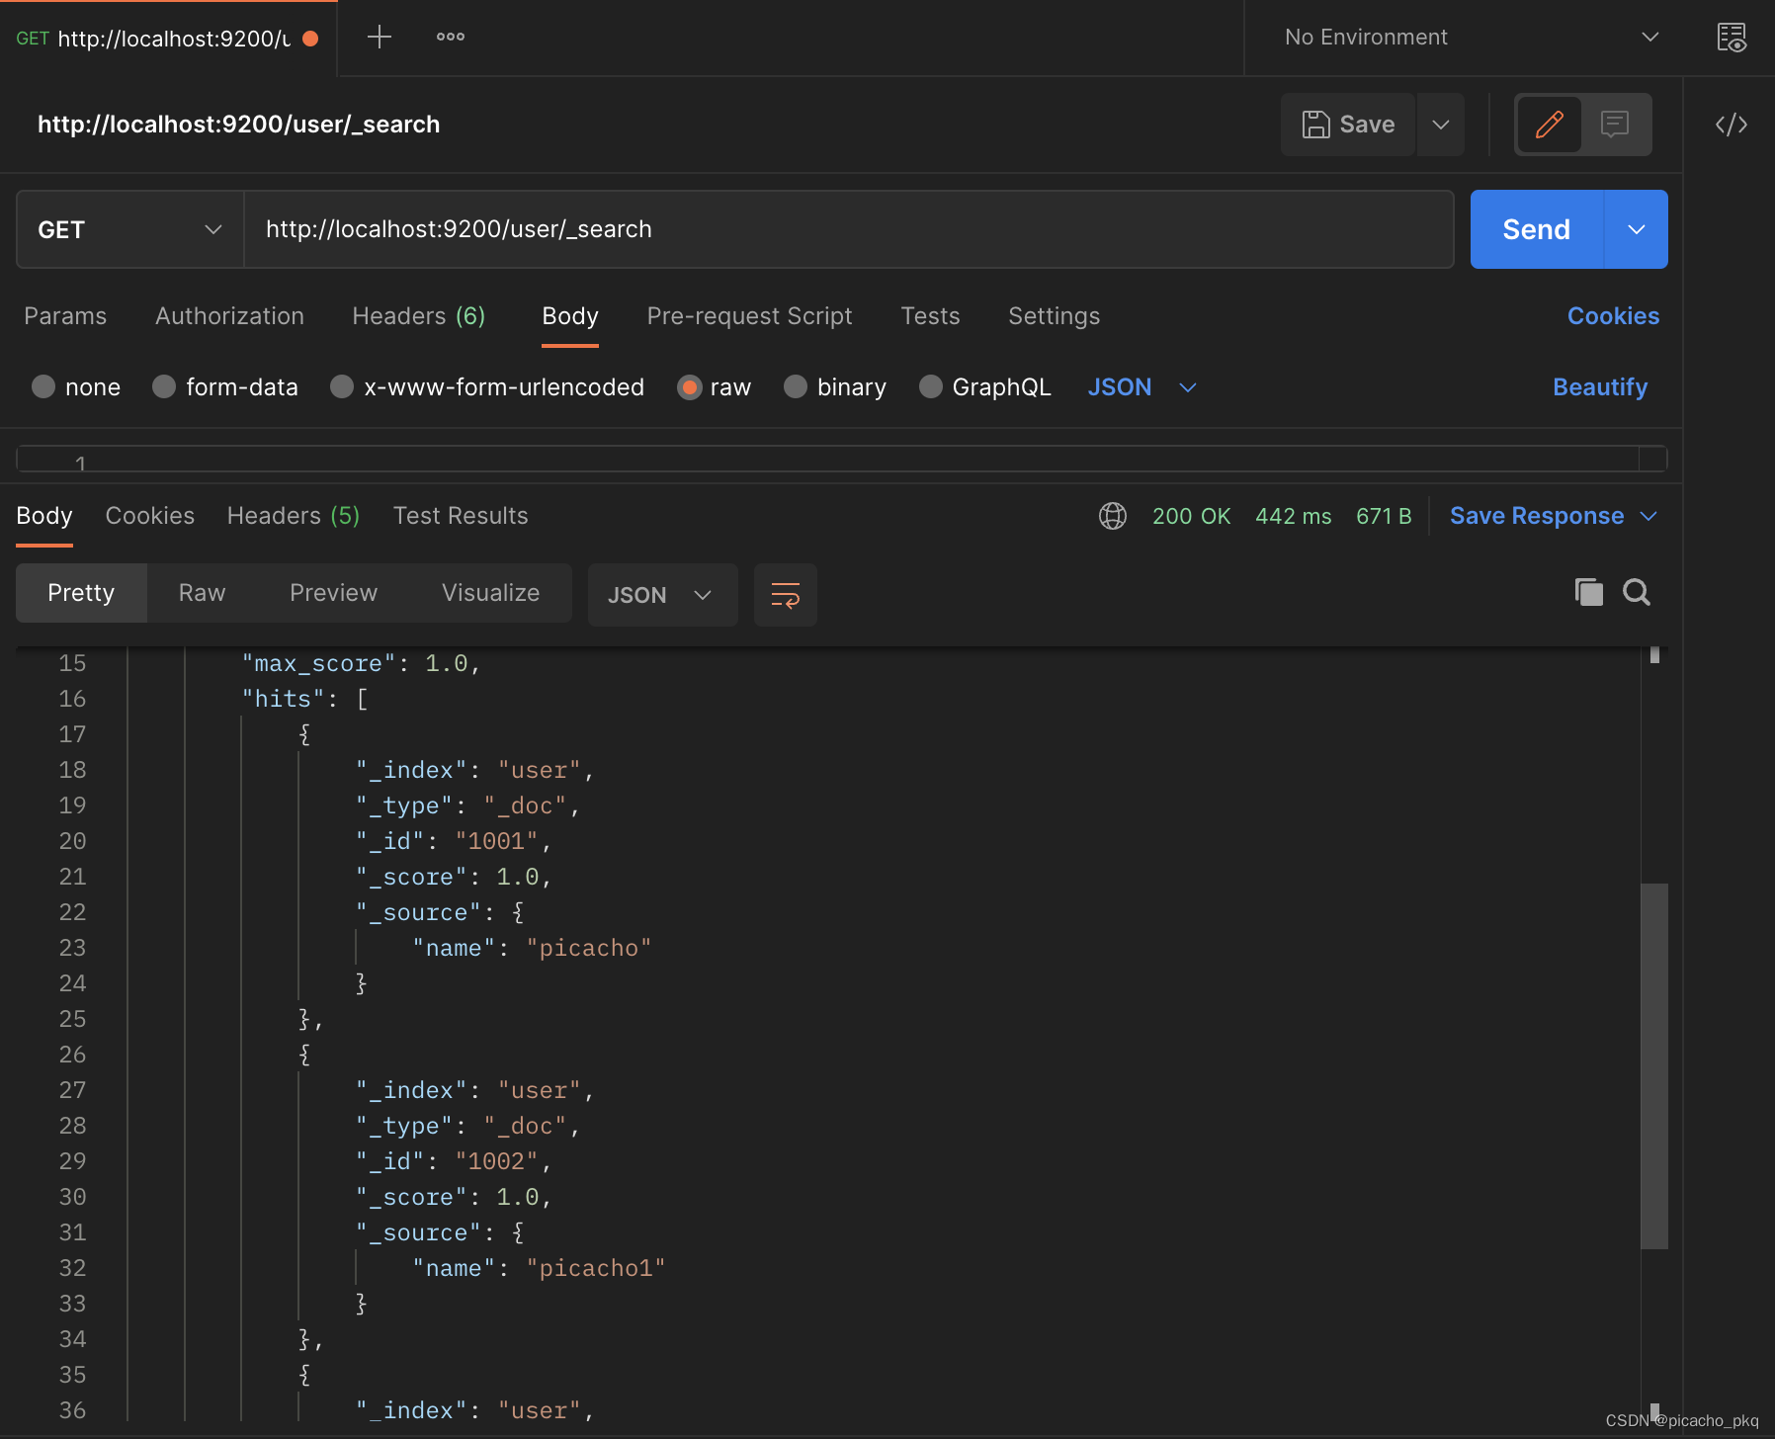Click 200 OK status text
1775x1439 pixels.
(1192, 516)
